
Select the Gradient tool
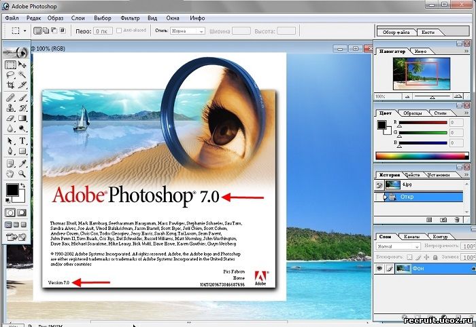[22, 118]
